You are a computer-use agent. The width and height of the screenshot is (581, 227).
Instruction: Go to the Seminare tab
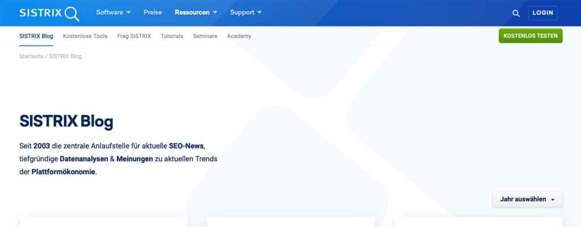tap(205, 36)
